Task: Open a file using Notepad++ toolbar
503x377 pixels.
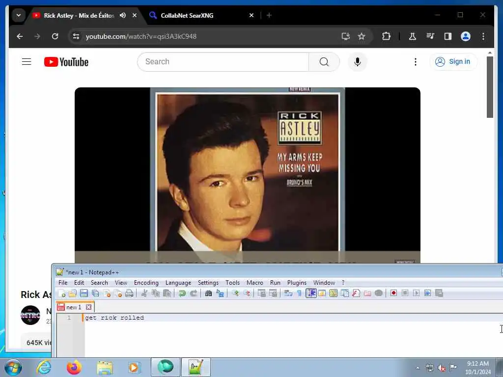Action: click(73, 293)
